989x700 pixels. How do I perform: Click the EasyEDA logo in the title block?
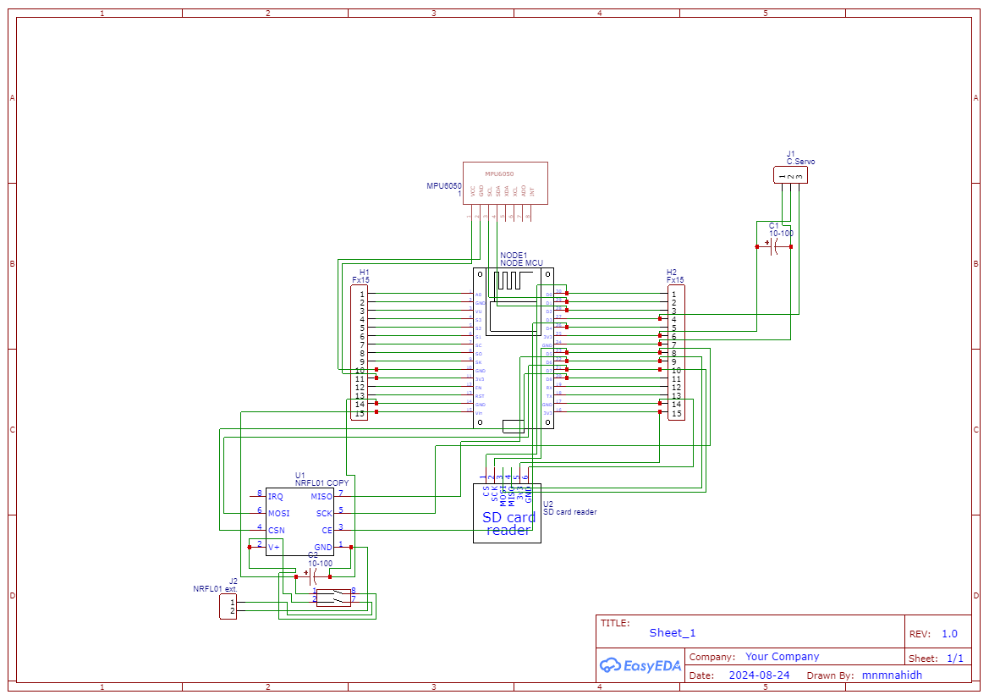coord(640,665)
